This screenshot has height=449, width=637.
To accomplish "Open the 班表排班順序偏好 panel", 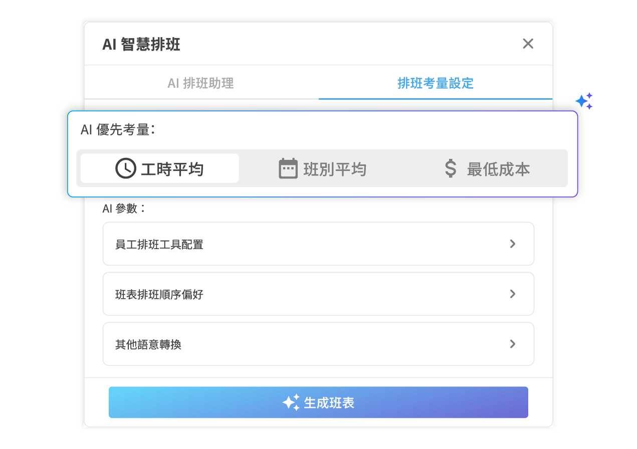I will coord(318,294).
